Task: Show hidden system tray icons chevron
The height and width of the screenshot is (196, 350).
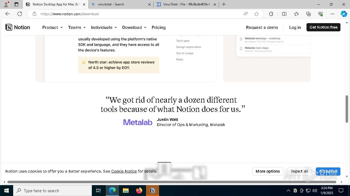Action: [288, 191]
